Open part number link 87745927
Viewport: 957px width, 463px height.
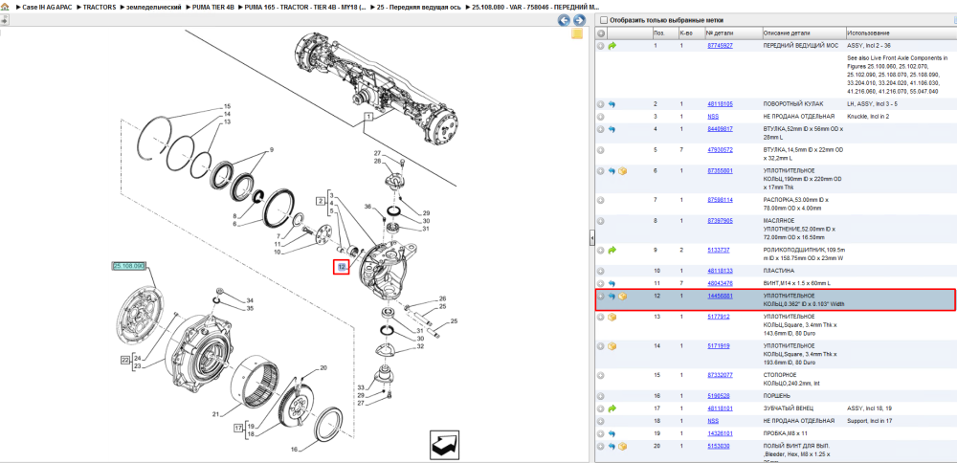point(721,46)
